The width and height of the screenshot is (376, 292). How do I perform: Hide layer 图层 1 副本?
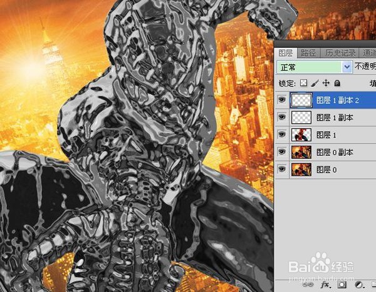282,117
